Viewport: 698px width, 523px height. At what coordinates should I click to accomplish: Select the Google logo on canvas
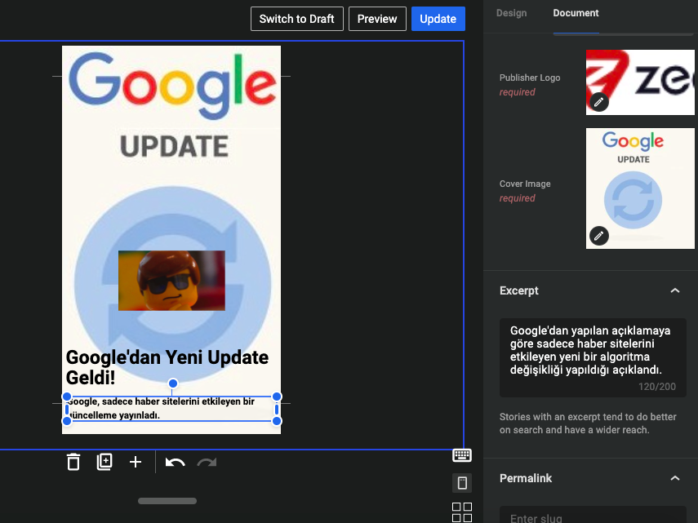click(172, 86)
